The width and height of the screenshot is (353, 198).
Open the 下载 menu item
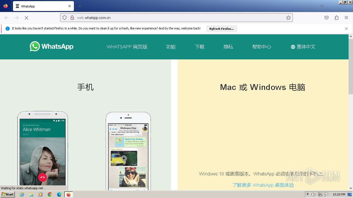200,47
